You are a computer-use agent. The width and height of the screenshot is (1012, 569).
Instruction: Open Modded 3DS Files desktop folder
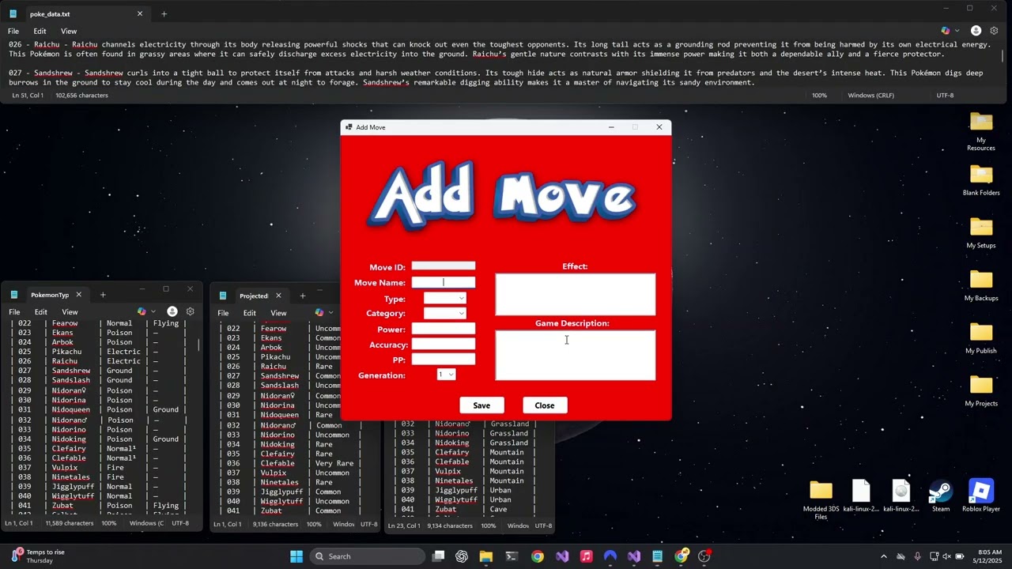[821, 499]
